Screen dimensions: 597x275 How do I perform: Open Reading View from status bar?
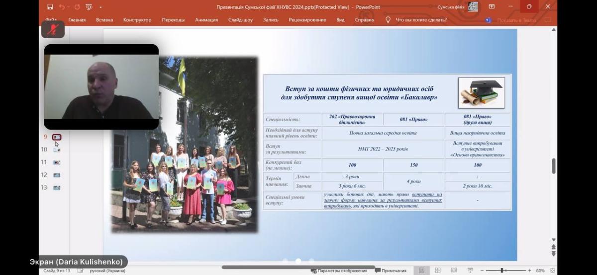click(454, 271)
